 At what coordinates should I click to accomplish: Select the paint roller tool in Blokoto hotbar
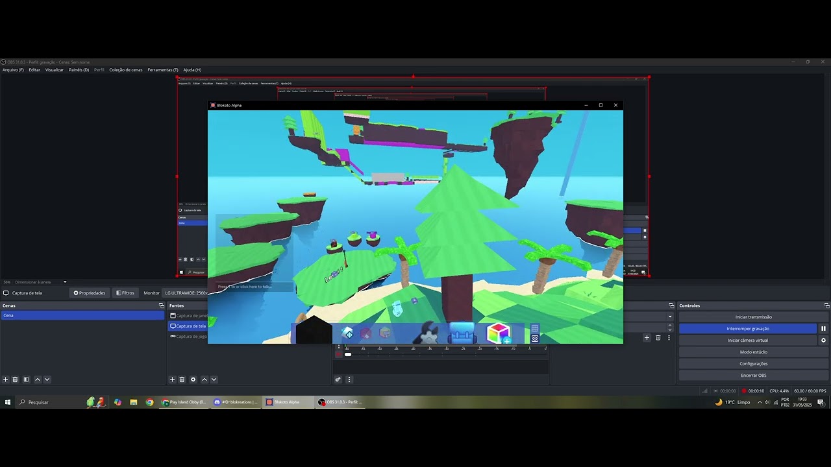coord(386,333)
